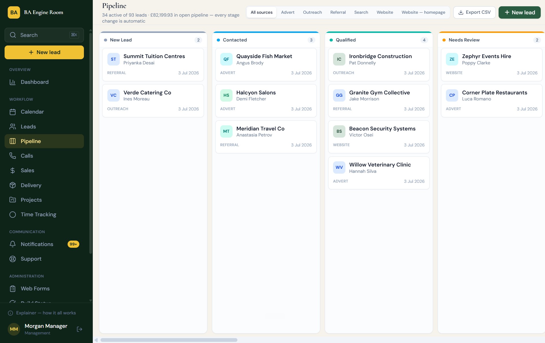Screen dimensions: 545x343
Task: Click the WV avatar on Willow Veterinary Clinic
Action: [339, 167]
